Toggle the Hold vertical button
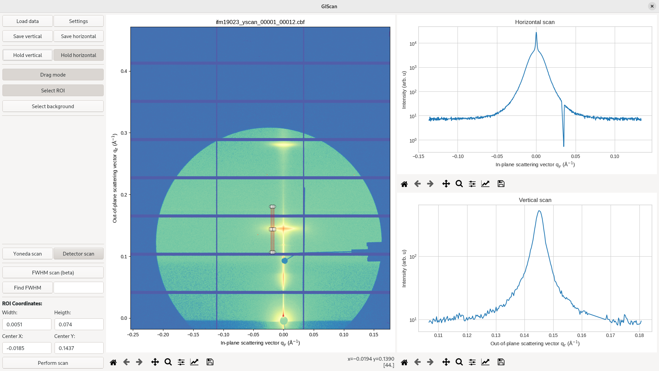The image size is (659, 371). pyautogui.click(x=27, y=55)
